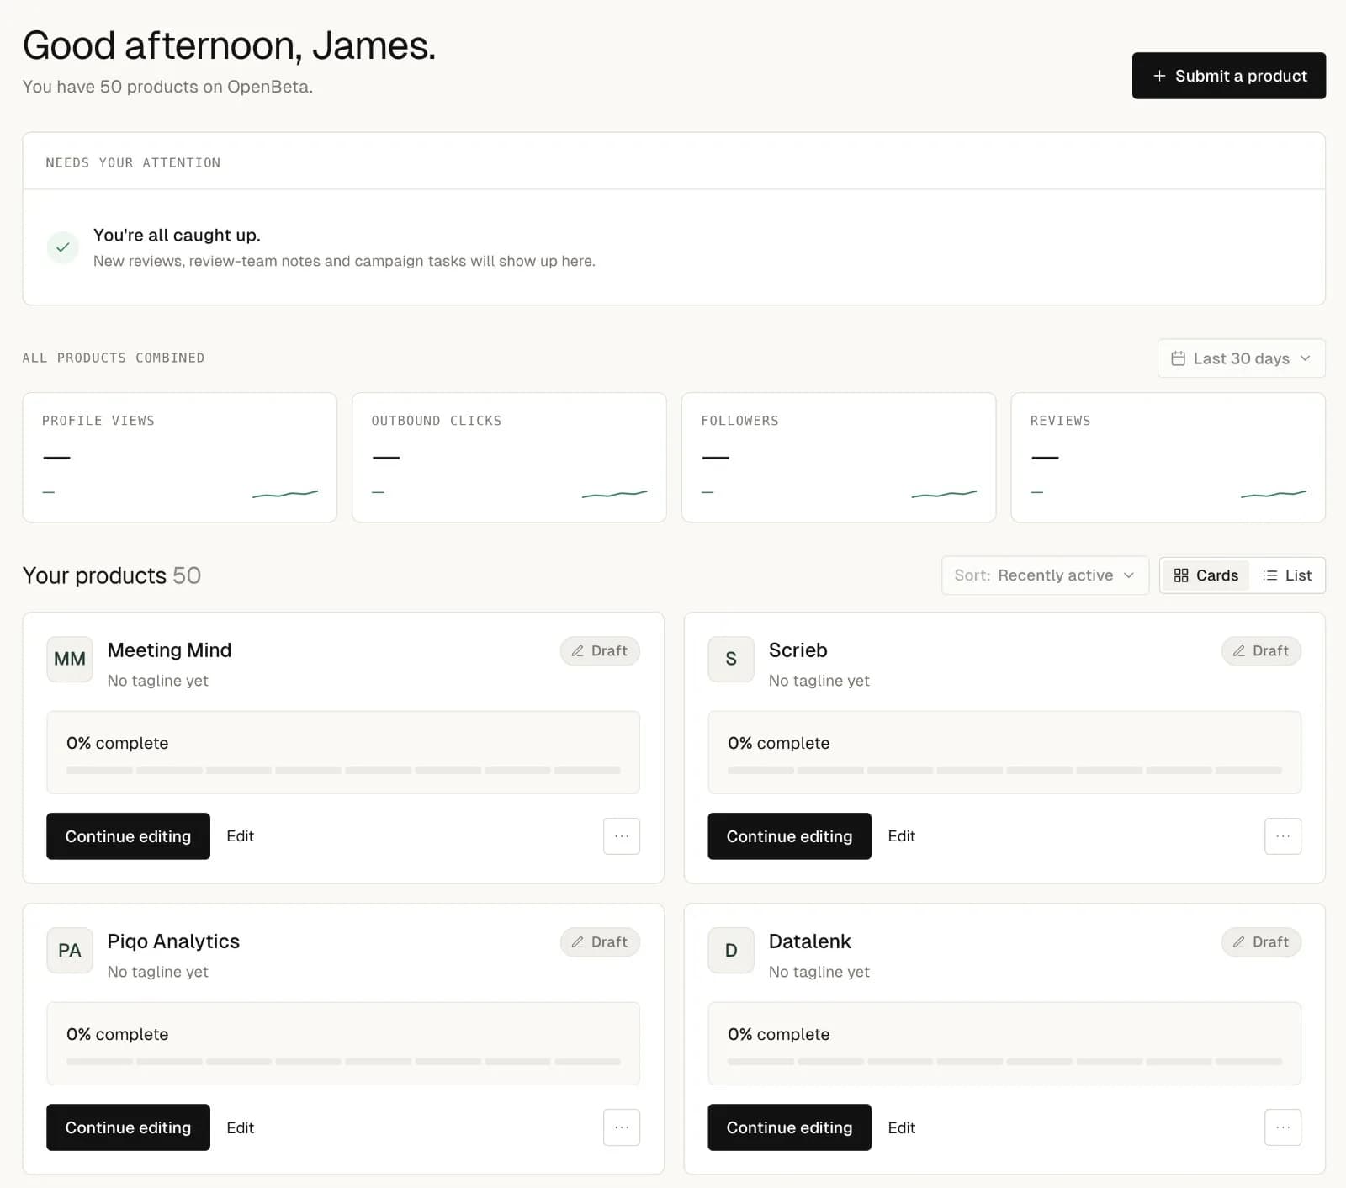Click the Piqo Analytics completion progress bar
Viewport: 1346px width, 1188px height.
pyautogui.click(x=343, y=1062)
